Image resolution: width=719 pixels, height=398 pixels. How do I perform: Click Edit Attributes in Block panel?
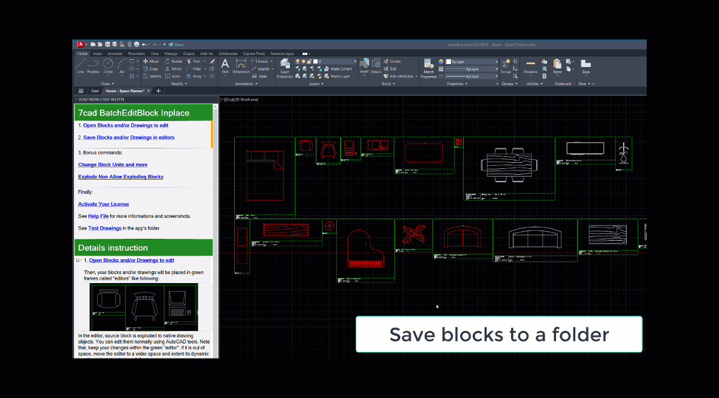pos(398,77)
